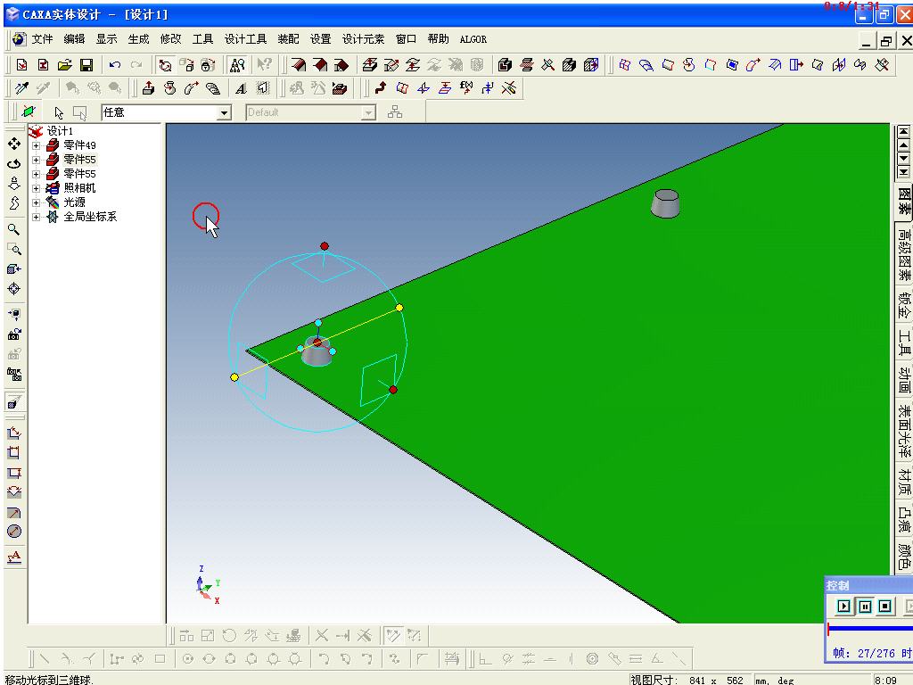This screenshot has height=685, width=913.
Task: Select the zoom window tool
Action: tap(14, 250)
